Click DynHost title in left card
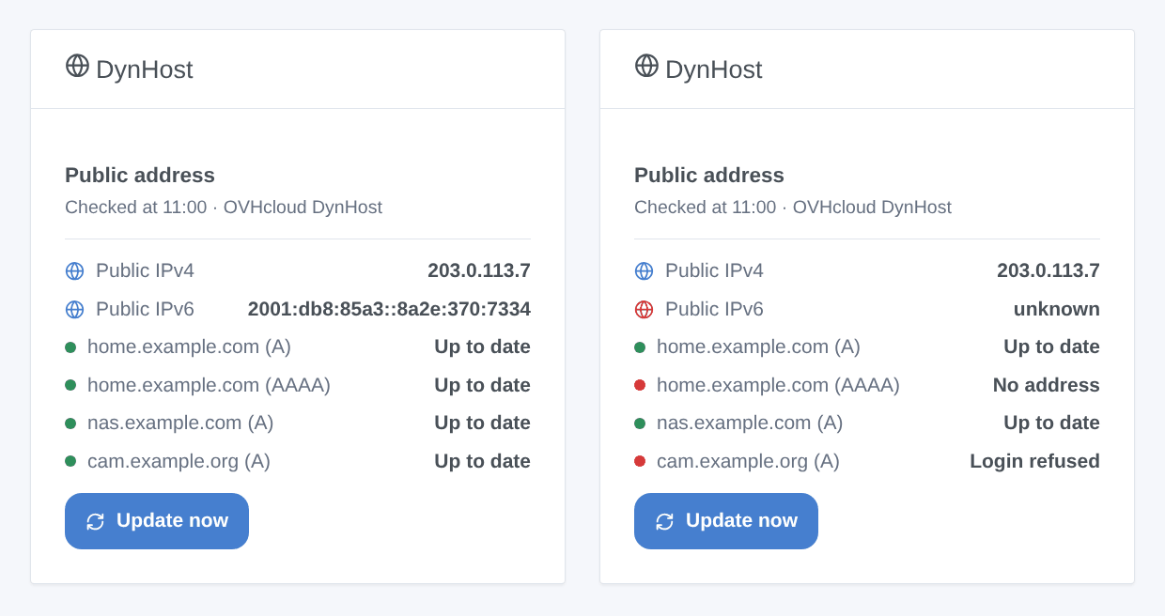The image size is (1165, 616). [145, 69]
